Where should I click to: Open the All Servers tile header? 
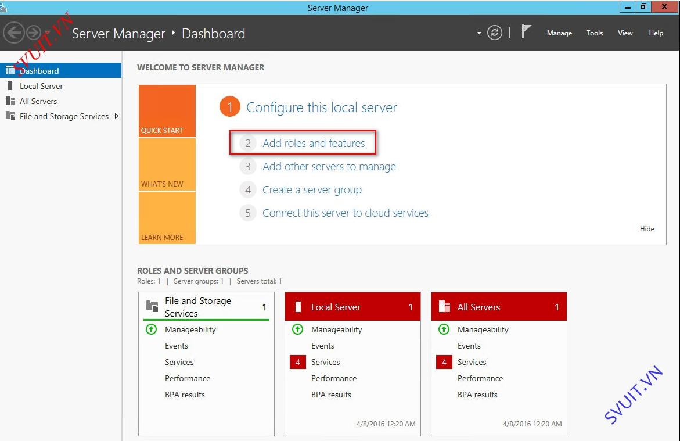click(x=499, y=307)
